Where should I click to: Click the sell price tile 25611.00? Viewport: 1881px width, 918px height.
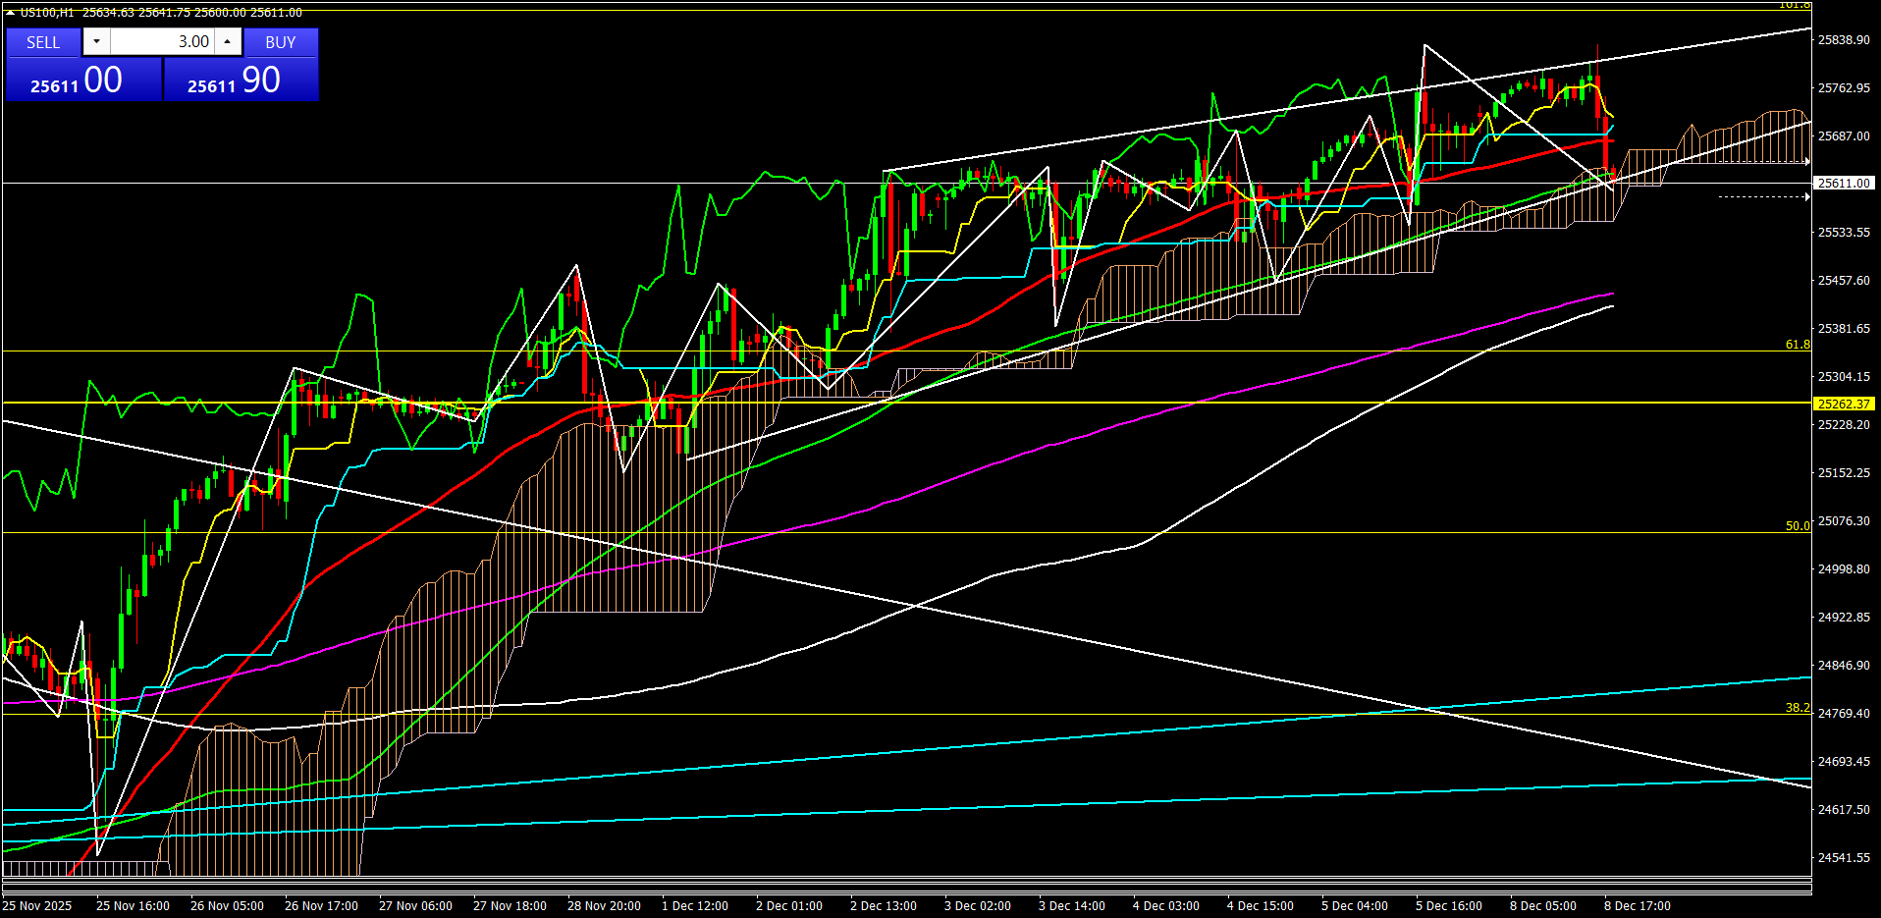(x=82, y=81)
